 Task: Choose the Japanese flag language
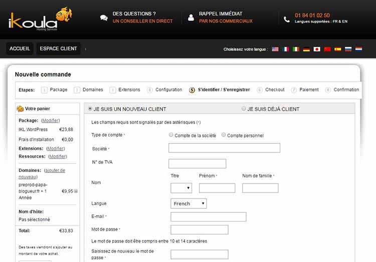coord(317,49)
